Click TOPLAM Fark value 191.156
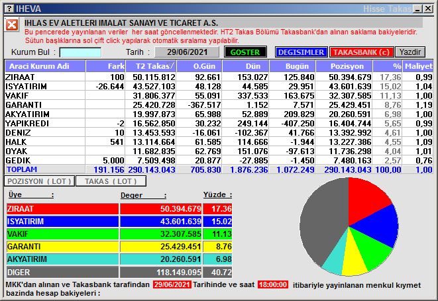 [109, 169]
